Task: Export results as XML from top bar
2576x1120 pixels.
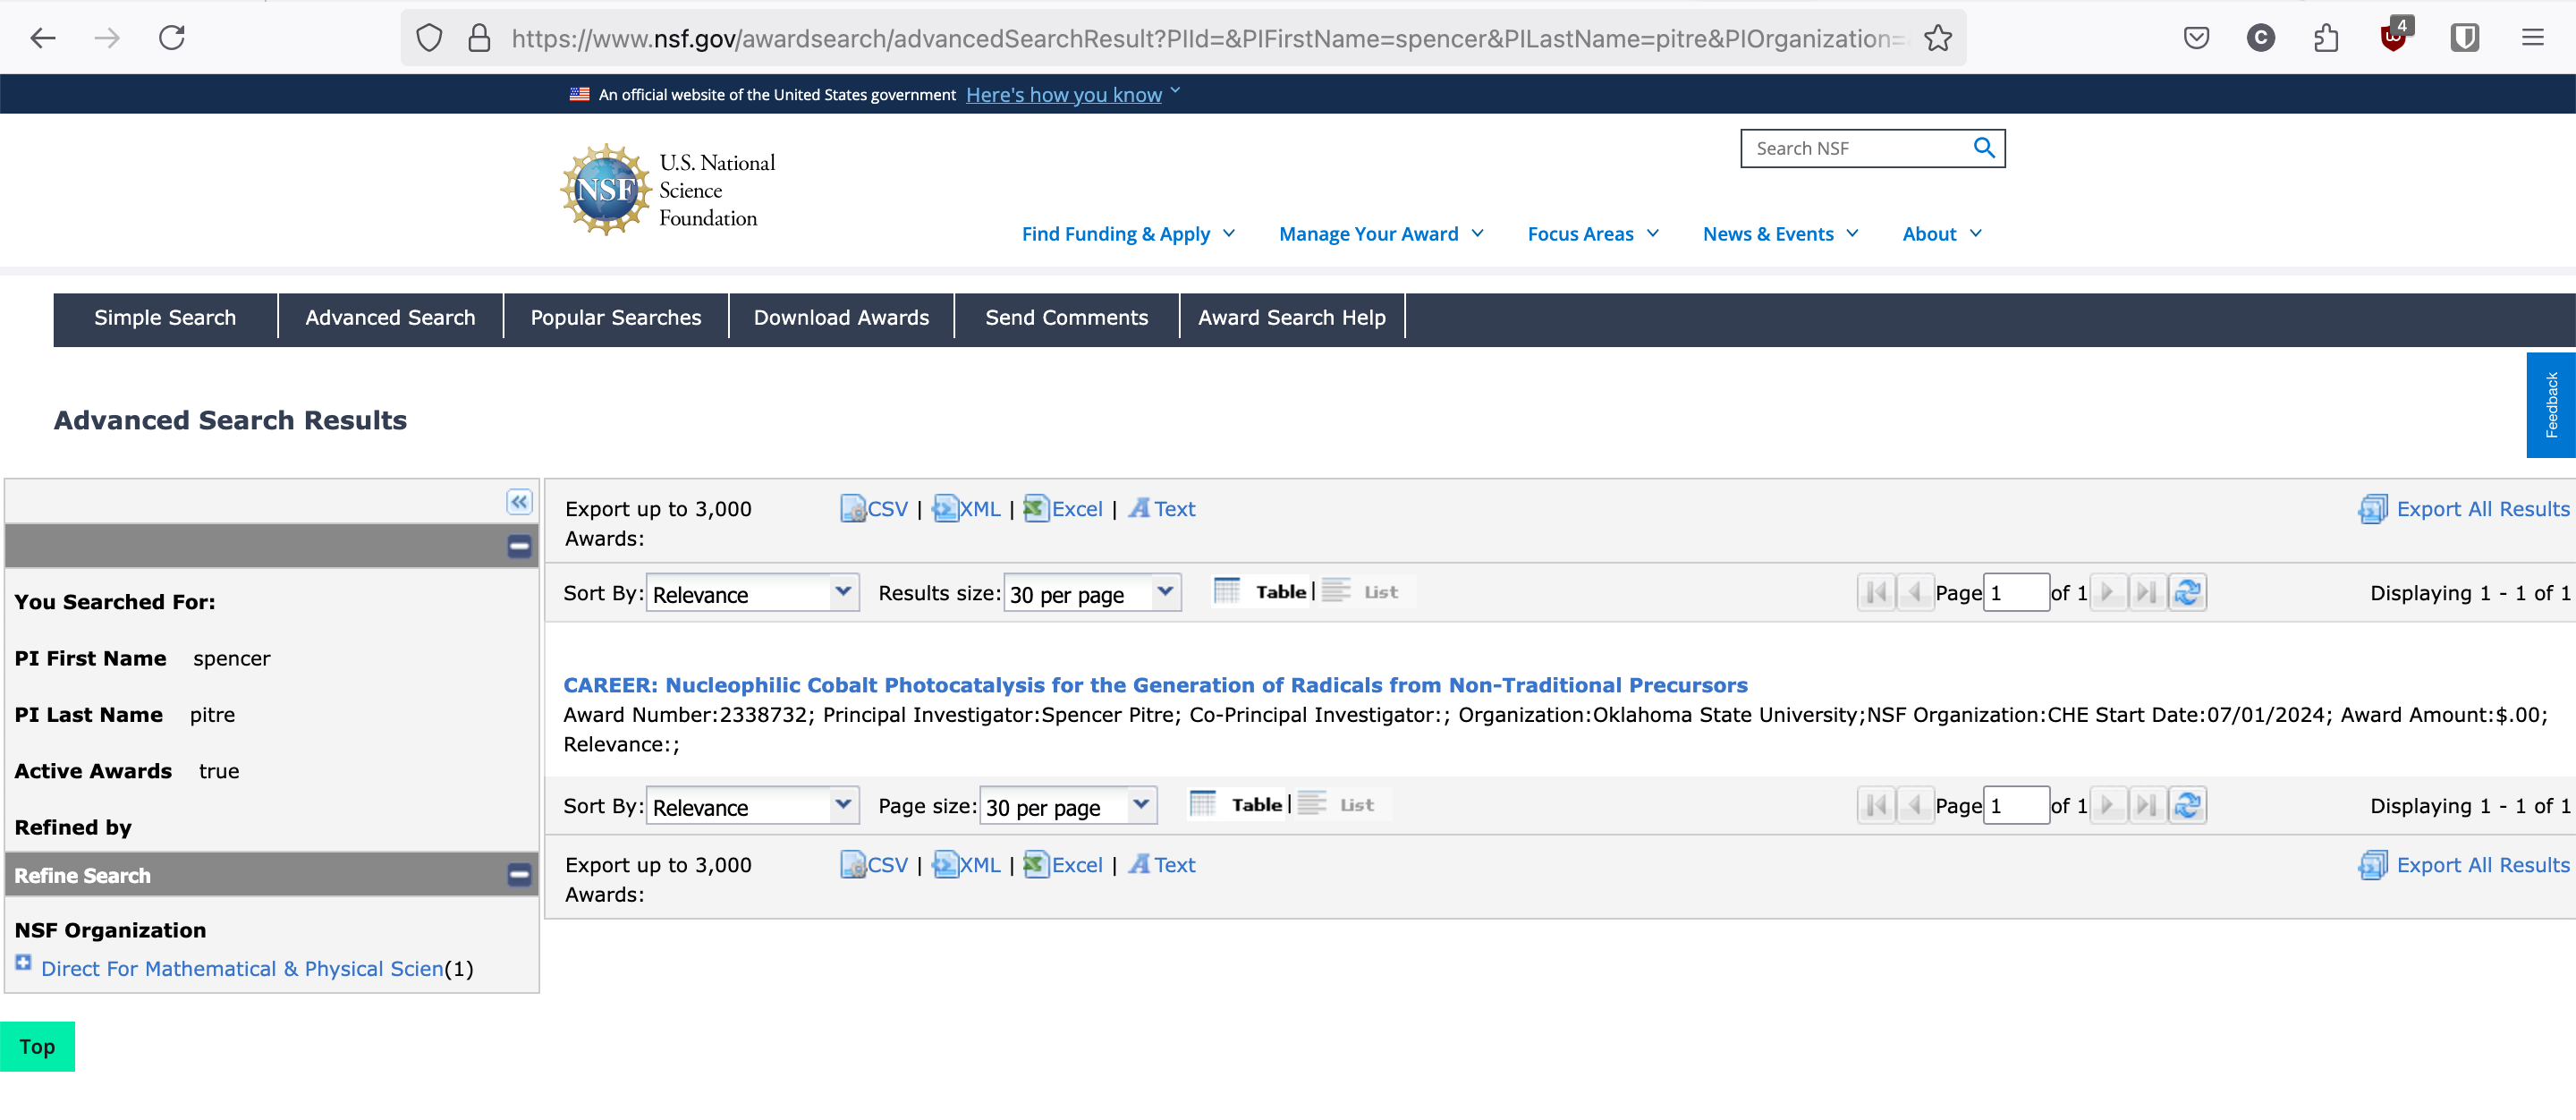Action: (966, 509)
